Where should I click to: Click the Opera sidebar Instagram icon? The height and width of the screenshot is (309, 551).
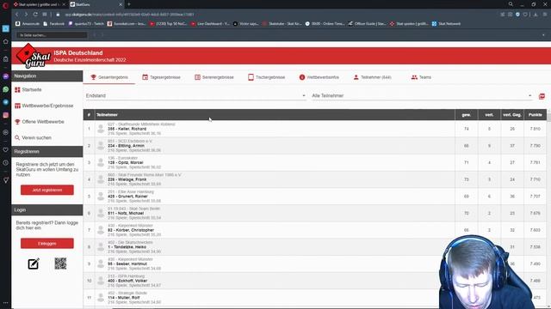[6, 115]
